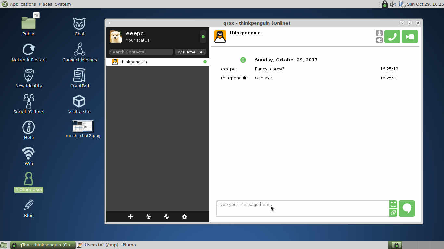Click the eeepc profile avatar
The height and width of the screenshot is (249, 444).
(x=116, y=37)
